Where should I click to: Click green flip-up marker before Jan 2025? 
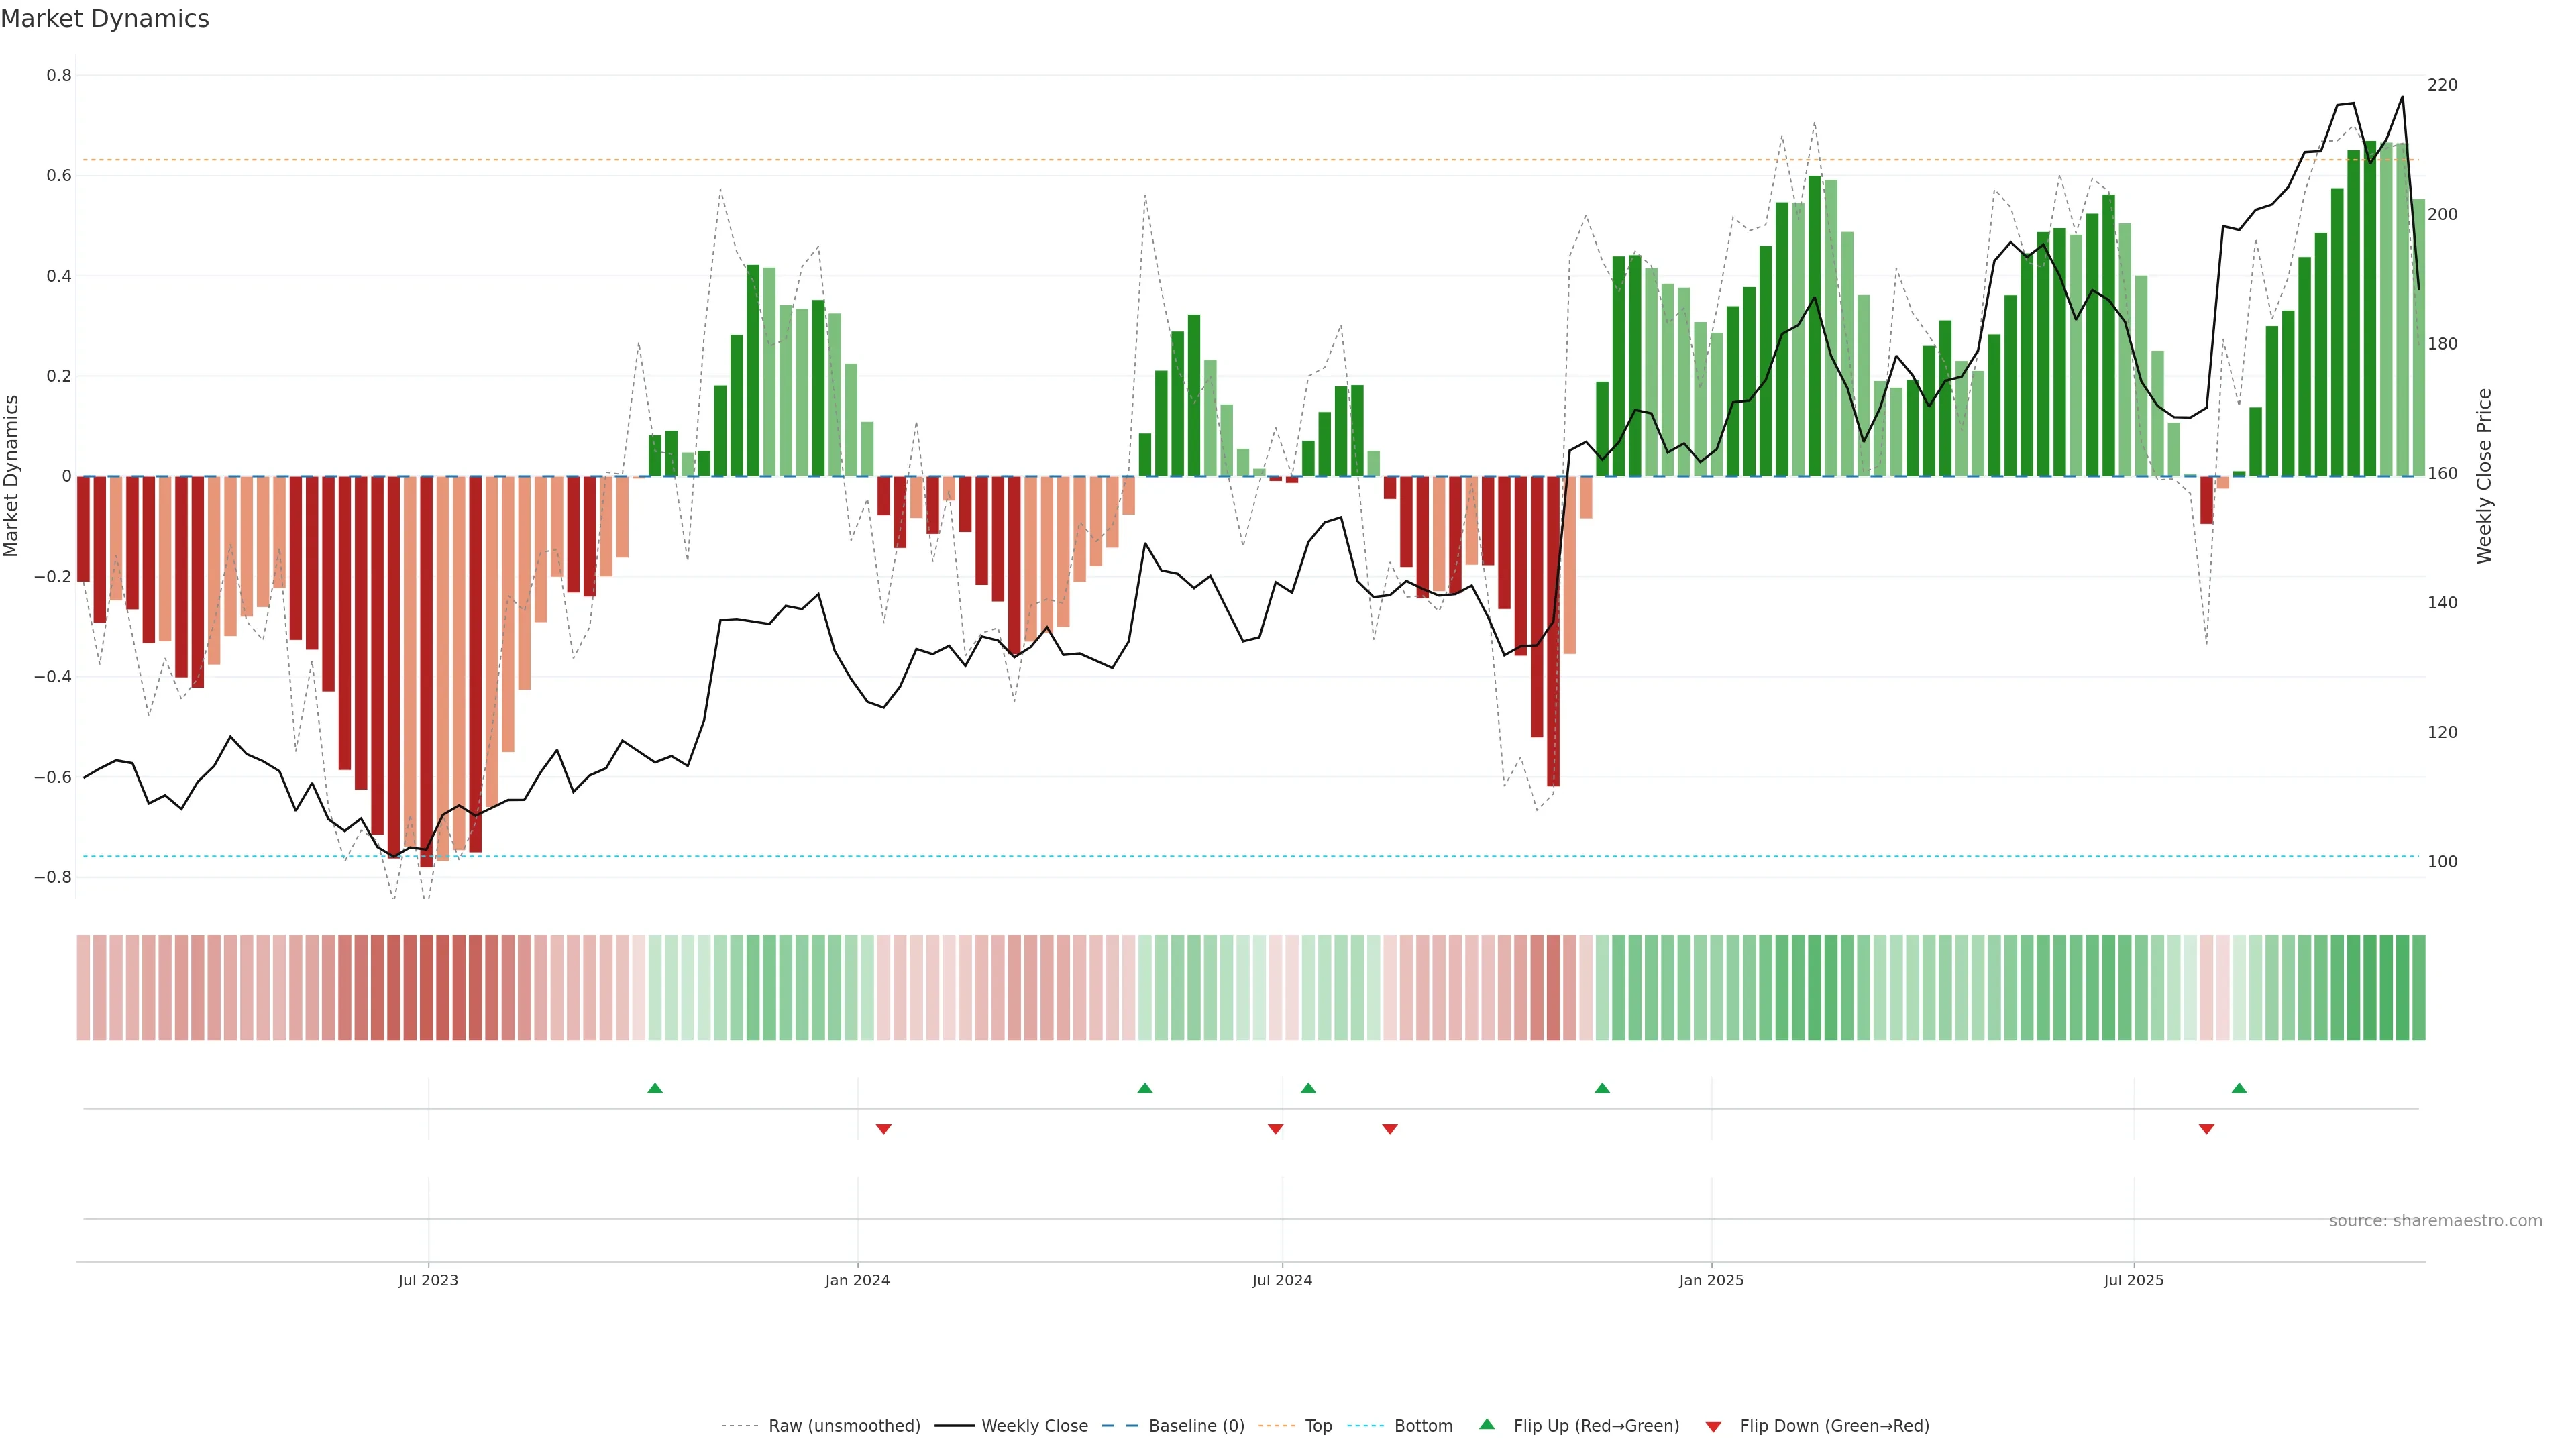1602,1088
